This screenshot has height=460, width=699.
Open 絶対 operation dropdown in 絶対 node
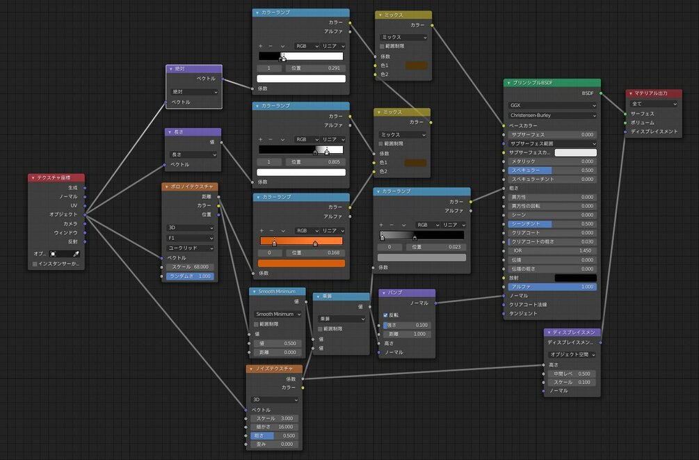click(x=194, y=91)
